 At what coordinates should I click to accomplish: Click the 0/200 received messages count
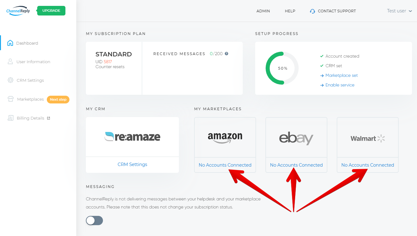pos(216,54)
